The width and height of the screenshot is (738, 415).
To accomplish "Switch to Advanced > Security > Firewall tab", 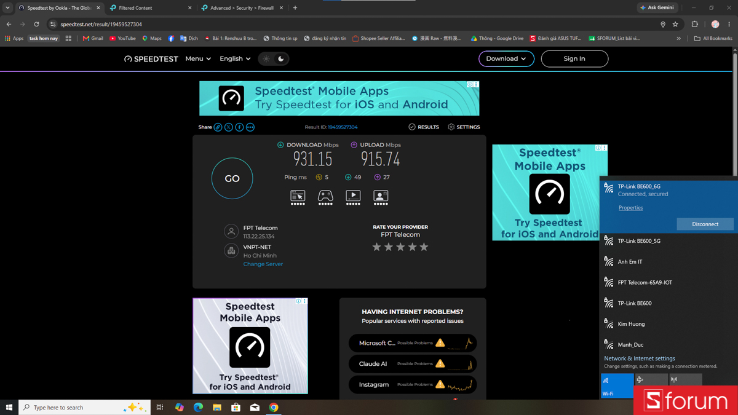I will coord(242,8).
